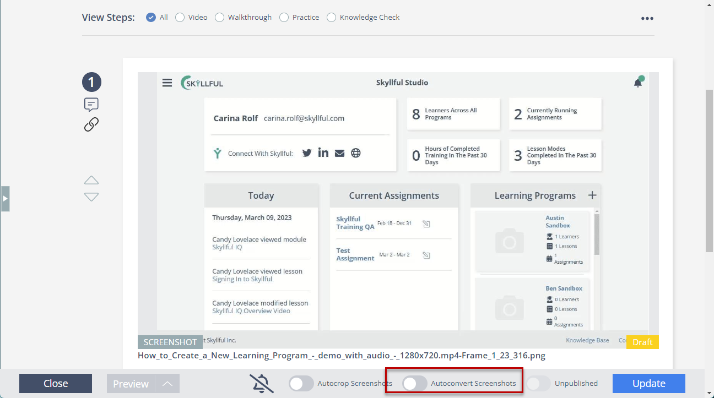Image resolution: width=714 pixels, height=398 pixels.
Task: Select the Video view steps option
Action: pos(180,18)
